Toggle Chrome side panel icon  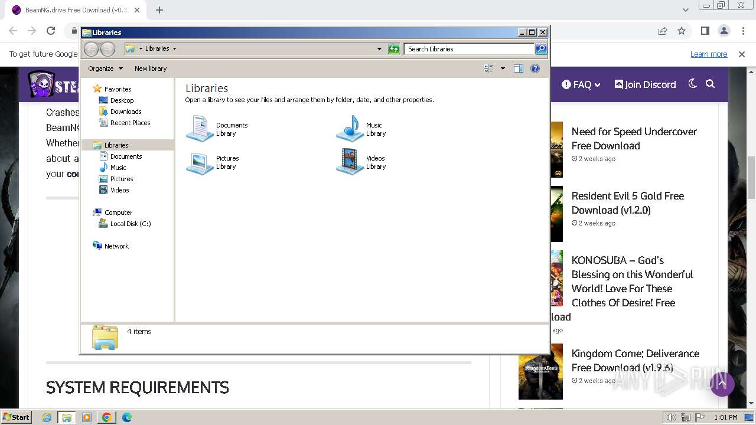coord(705,31)
